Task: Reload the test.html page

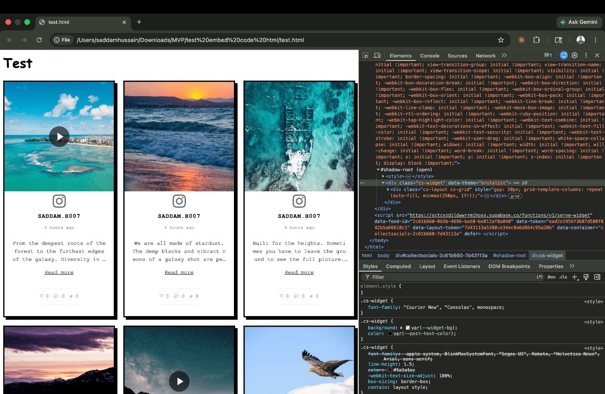Action: (x=39, y=40)
